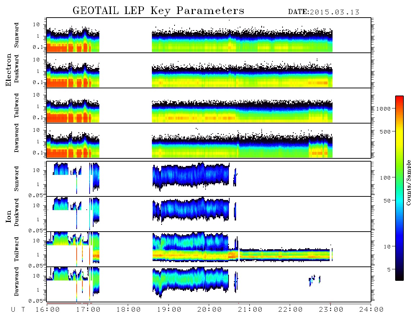Click the 23:00 time axis label
The image size is (411, 316).
[x=331, y=310]
